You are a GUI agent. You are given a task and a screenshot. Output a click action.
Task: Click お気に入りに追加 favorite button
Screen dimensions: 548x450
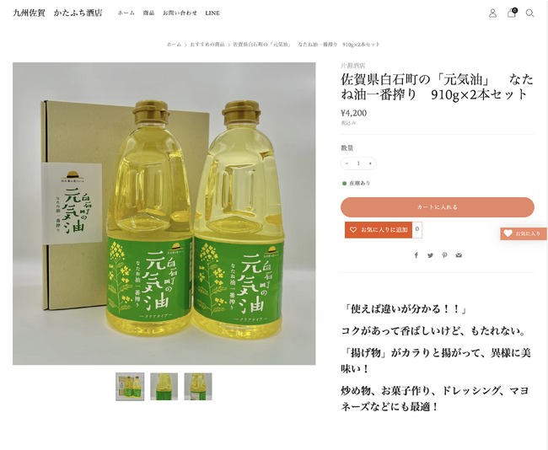[x=379, y=230]
